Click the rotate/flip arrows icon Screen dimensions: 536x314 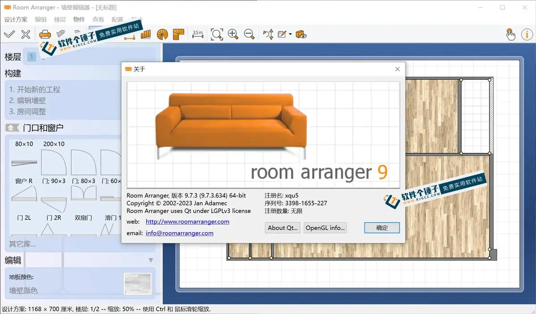click(x=268, y=34)
